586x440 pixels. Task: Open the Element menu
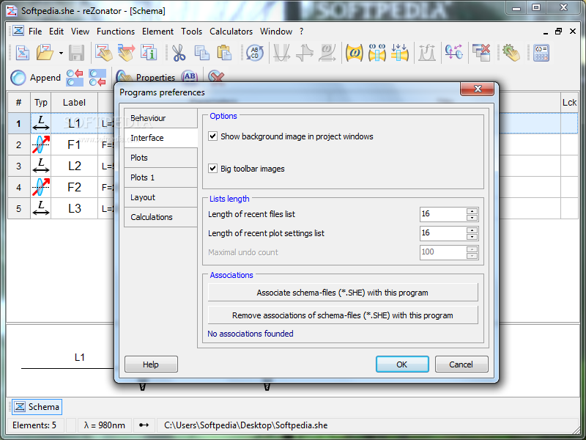[157, 32]
